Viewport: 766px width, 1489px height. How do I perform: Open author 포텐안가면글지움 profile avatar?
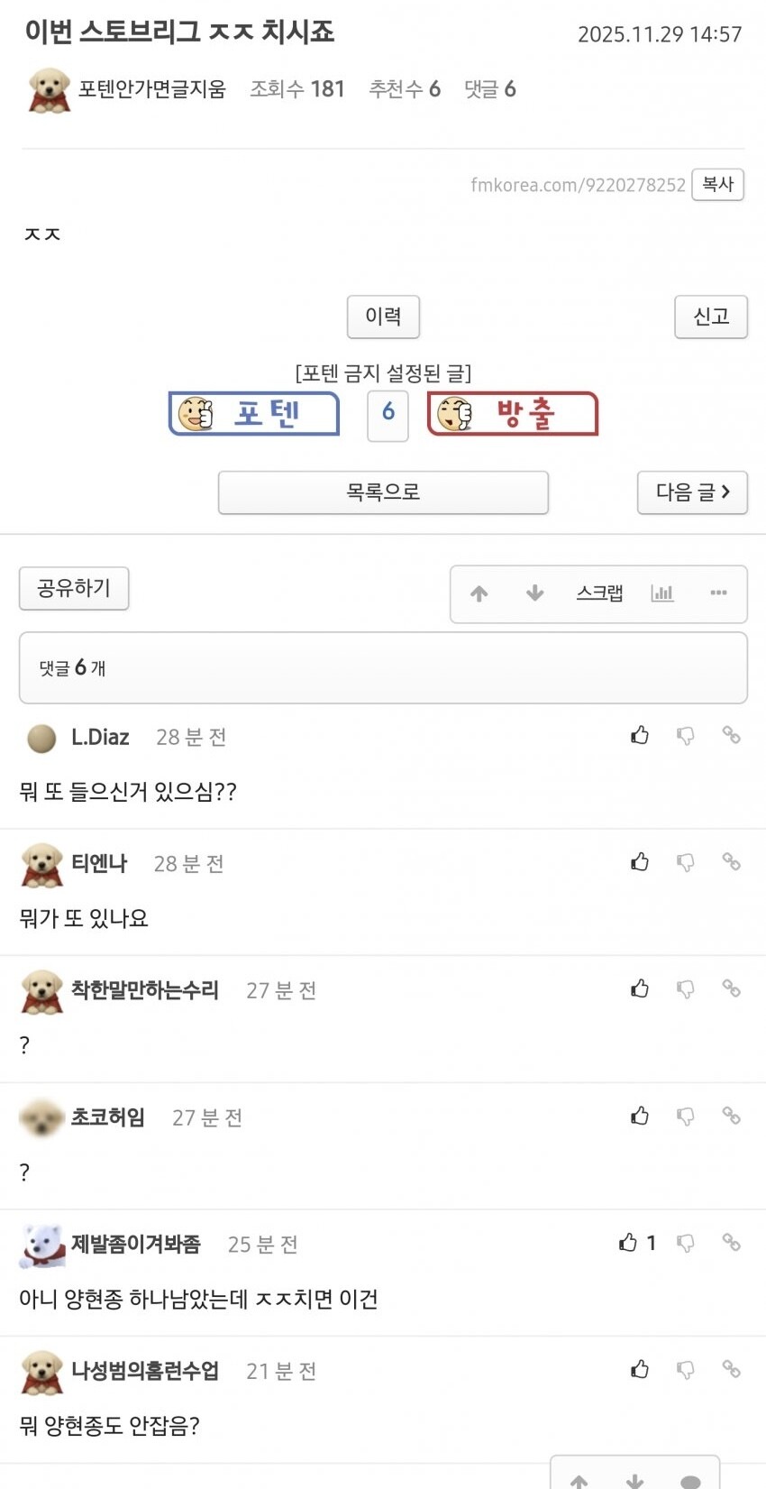click(x=49, y=89)
